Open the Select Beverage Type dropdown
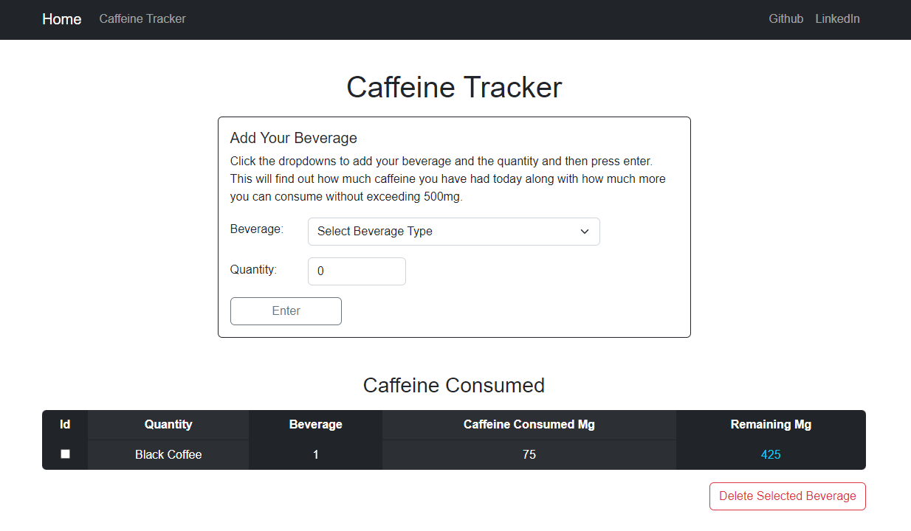 coord(453,231)
